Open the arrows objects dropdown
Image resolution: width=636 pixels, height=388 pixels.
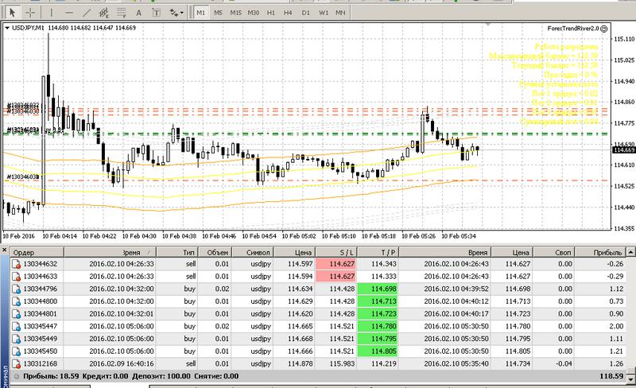point(178,13)
